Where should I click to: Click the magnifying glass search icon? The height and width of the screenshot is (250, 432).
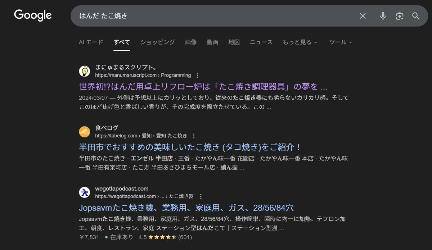tap(416, 16)
